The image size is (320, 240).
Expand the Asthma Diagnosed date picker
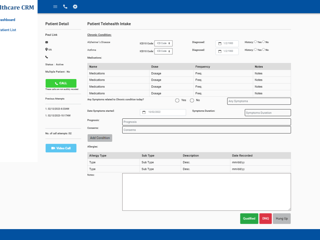pyautogui.click(x=220, y=51)
